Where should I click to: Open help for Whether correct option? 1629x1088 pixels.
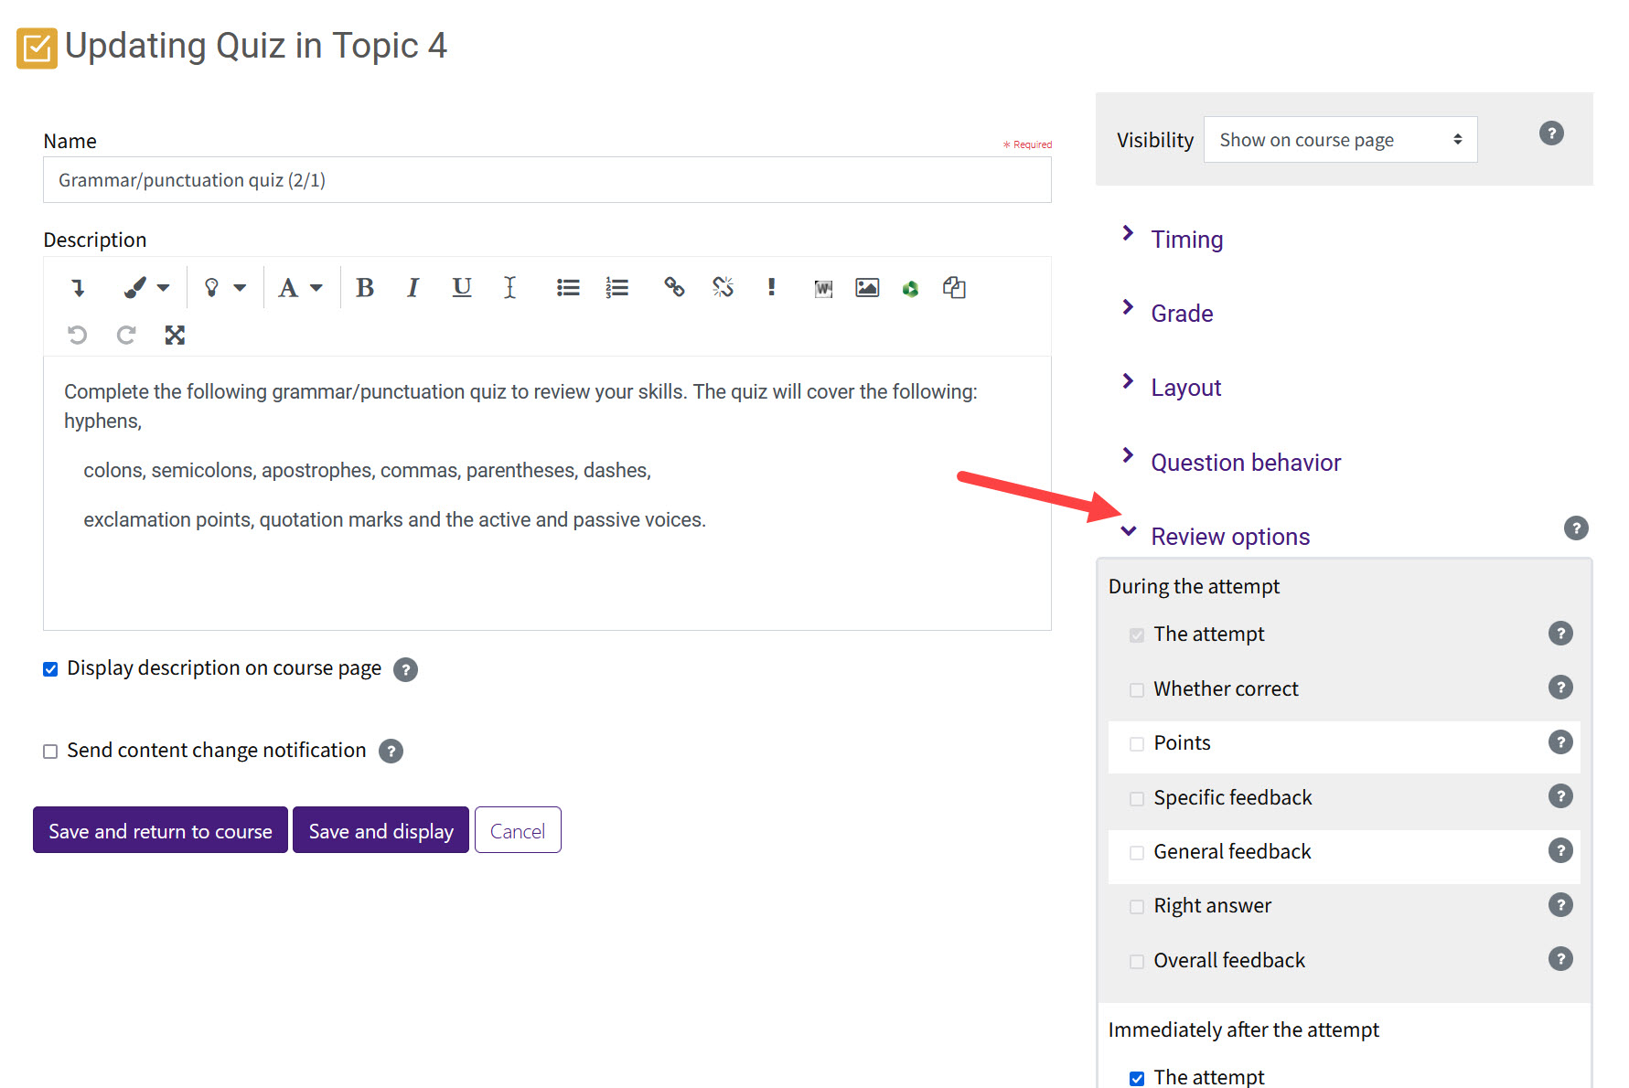(x=1560, y=688)
